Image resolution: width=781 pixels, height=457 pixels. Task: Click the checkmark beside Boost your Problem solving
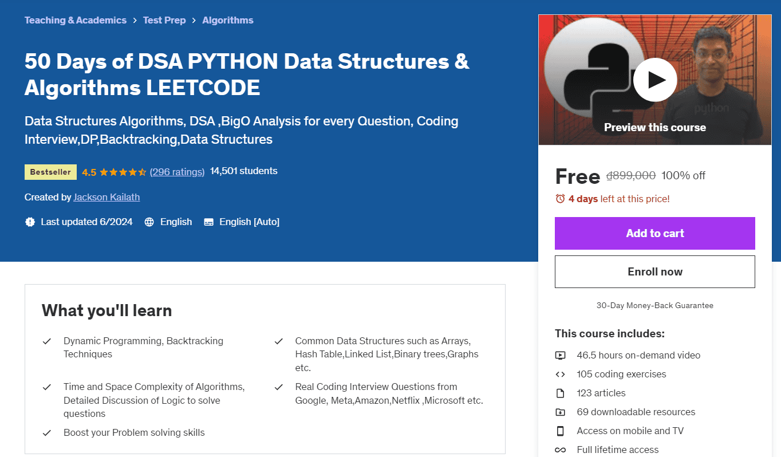[47, 433]
